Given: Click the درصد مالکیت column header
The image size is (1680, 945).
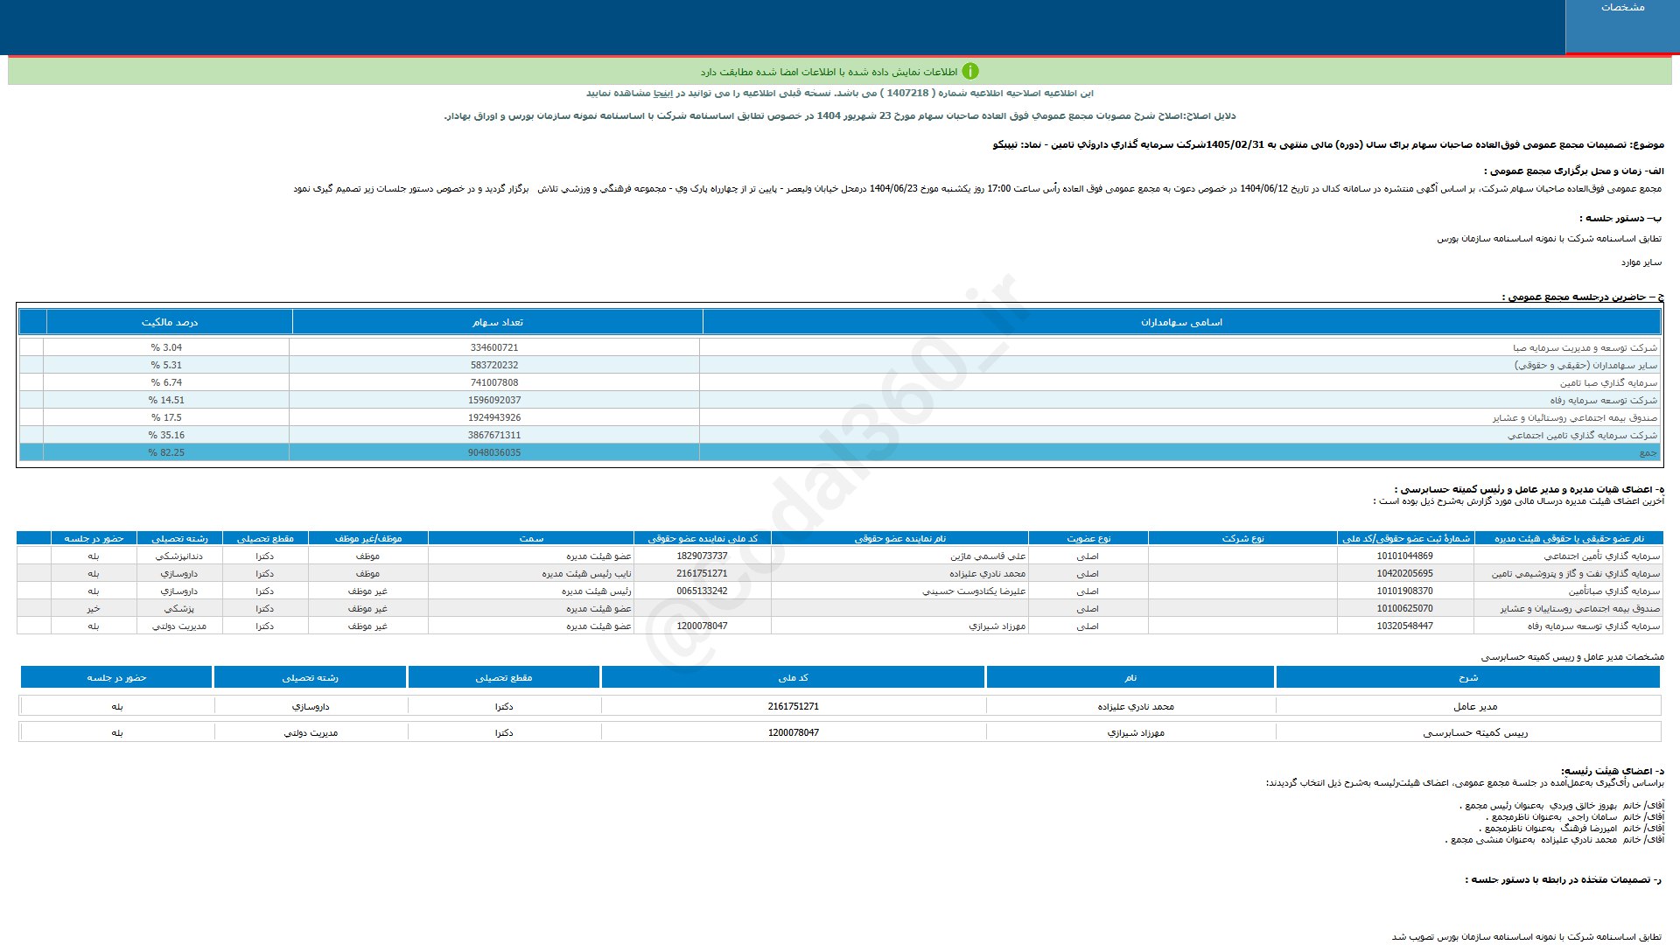Looking at the screenshot, I should pyautogui.click(x=169, y=323).
